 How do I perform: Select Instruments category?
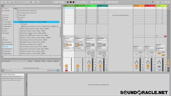[x=8, y=22]
